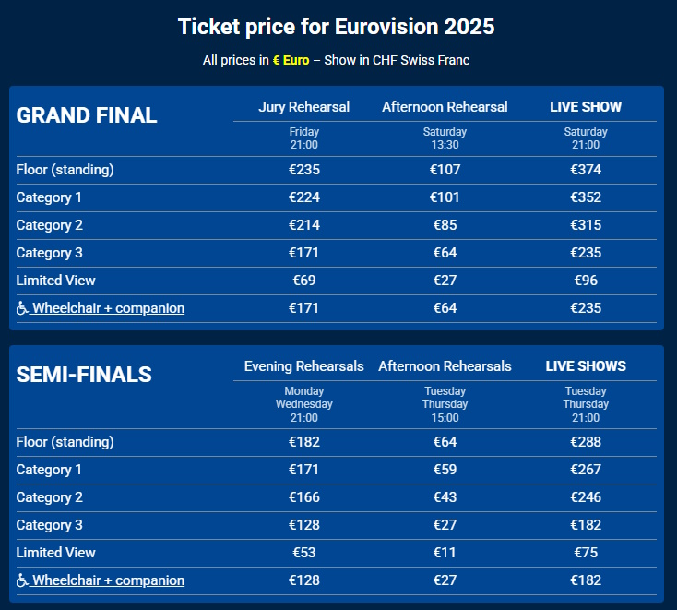Select the 'LIVE SHOWS' semi-finals header
Screen dimensions: 677x610
tap(586, 366)
